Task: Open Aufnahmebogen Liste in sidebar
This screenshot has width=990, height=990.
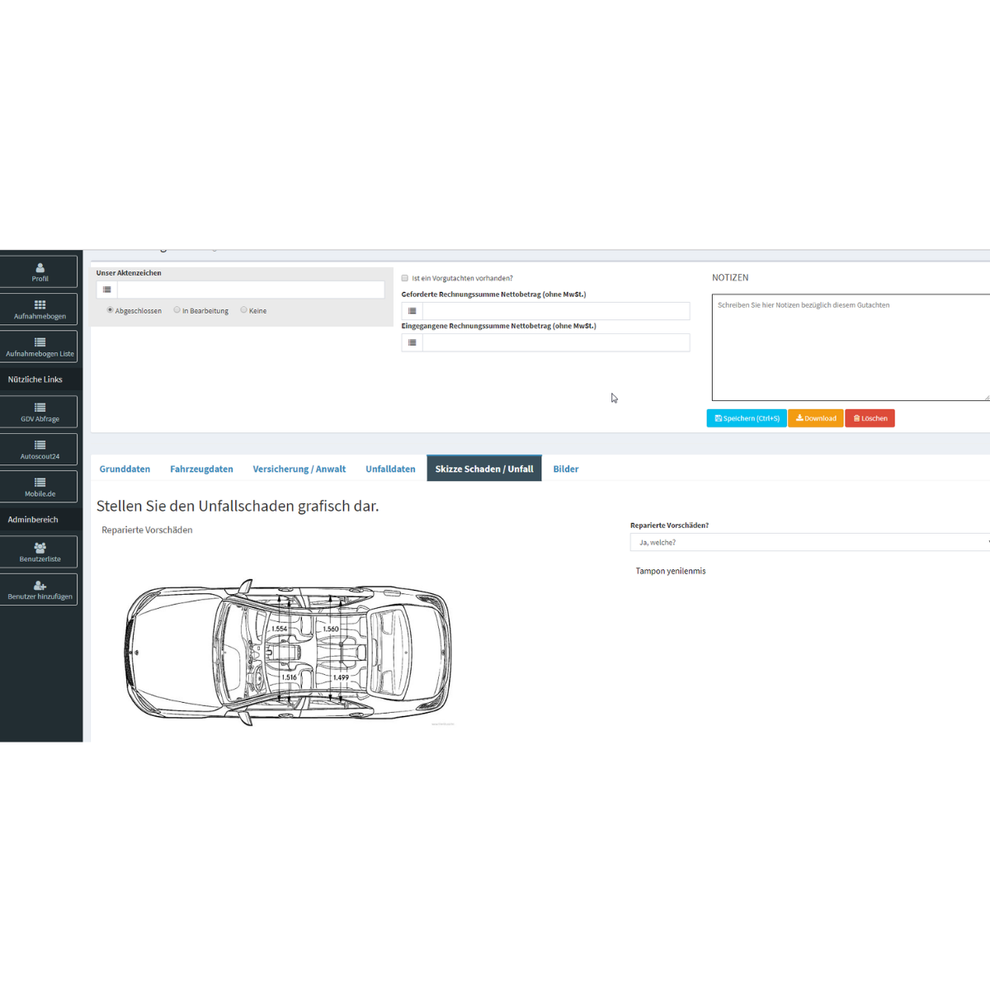Action: pos(40,342)
